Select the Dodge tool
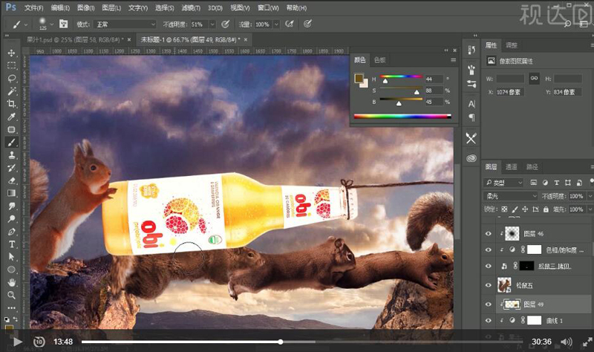The height and width of the screenshot is (352, 594). [x=11, y=218]
